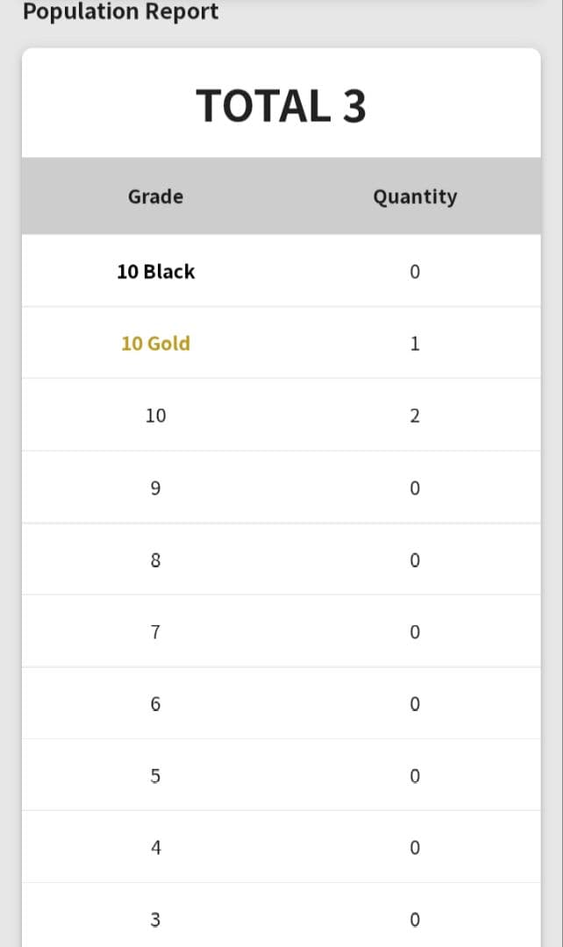Image resolution: width=563 pixels, height=947 pixels.
Task: Click the Quantity column header
Action: (415, 196)
